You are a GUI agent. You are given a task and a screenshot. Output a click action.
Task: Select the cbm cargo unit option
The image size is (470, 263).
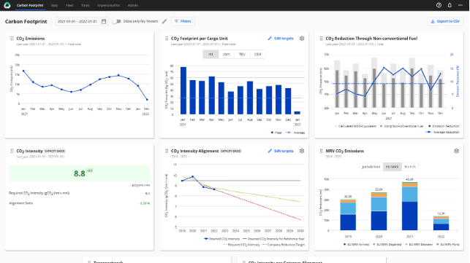click(x=227, y=54)
